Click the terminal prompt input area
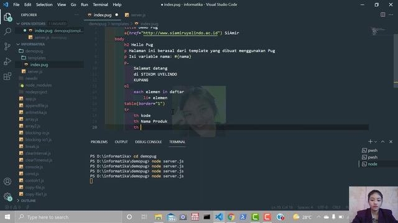398x223 pixels. [91, 181]
